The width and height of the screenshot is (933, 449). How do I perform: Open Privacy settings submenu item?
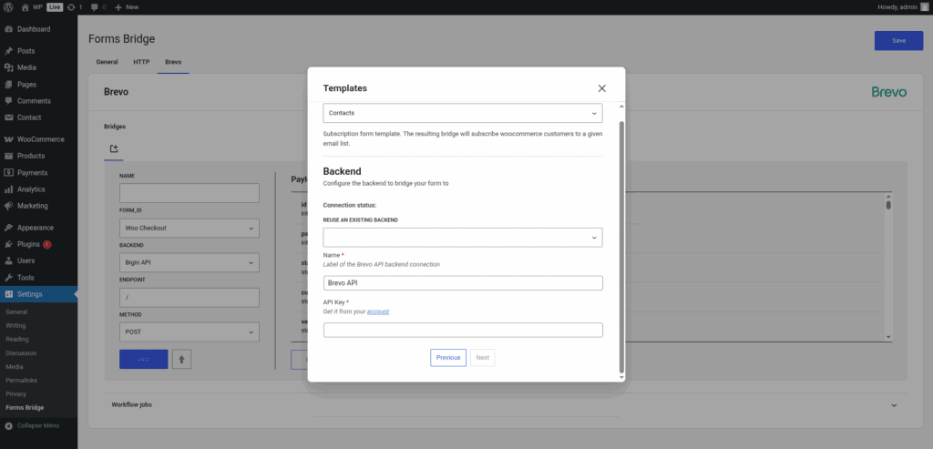[15, 393]
